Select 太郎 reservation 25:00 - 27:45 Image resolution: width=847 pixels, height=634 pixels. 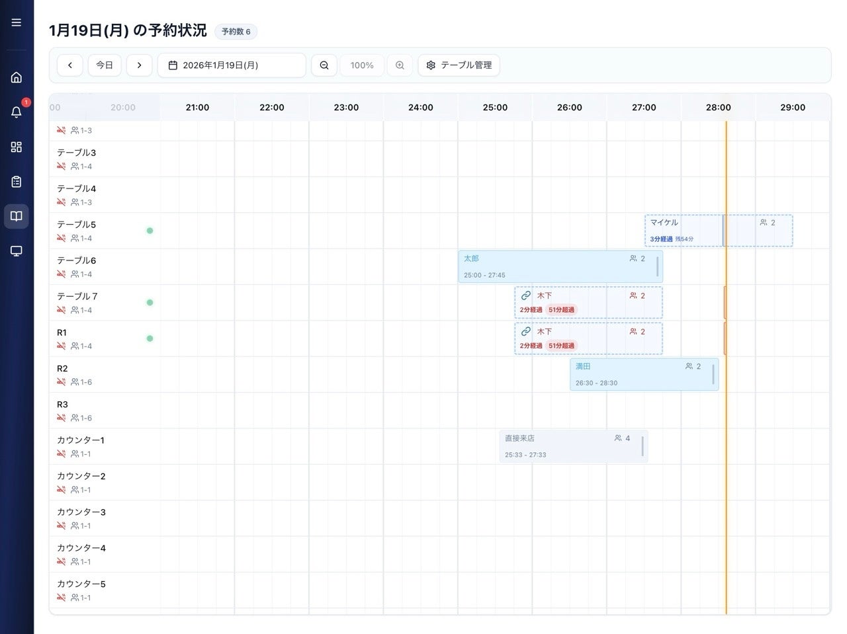560,266
